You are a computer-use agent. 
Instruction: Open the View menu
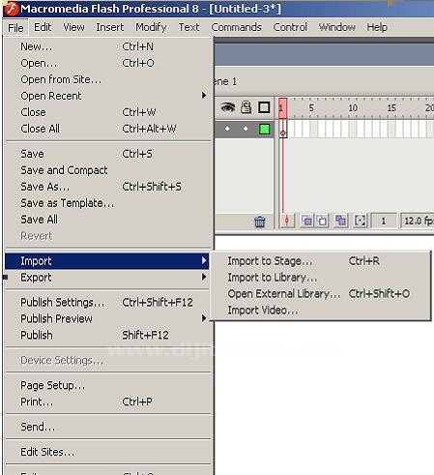[73, 27]
